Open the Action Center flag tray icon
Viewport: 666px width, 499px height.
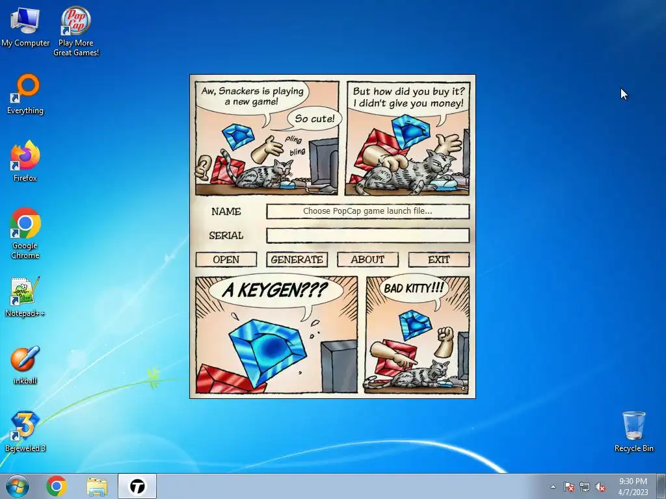pos(568,487)
